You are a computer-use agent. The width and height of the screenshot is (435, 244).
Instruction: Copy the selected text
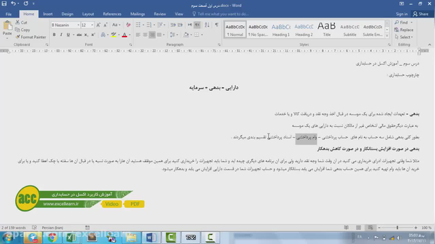tap(22, 30)
